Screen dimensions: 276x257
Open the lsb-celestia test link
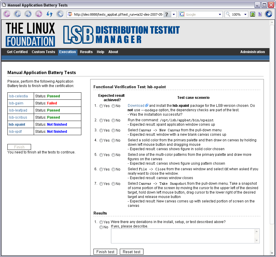[x=18, y=96]
